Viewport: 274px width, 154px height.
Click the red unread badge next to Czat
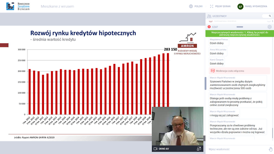pos(209,27)
